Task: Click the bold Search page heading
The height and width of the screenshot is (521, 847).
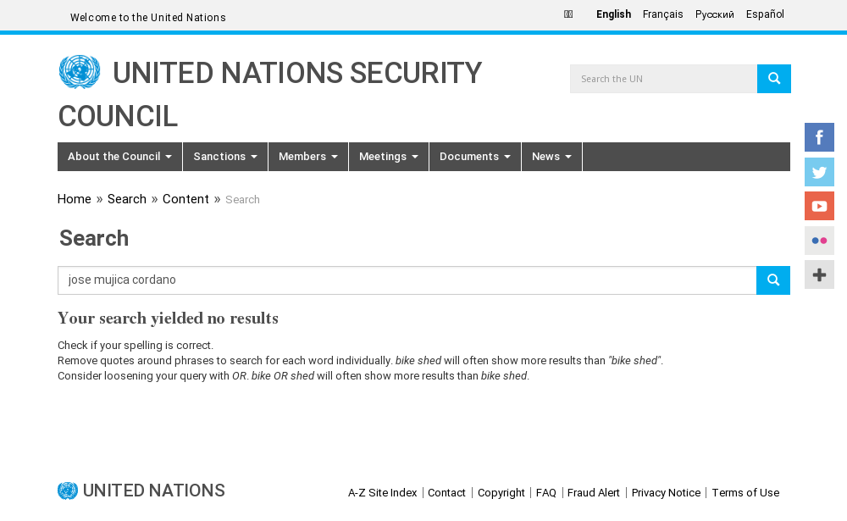Action: (94, 238)
